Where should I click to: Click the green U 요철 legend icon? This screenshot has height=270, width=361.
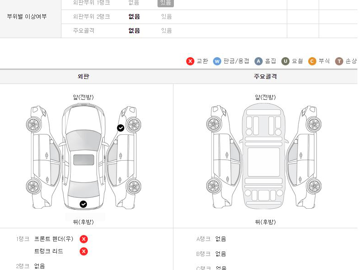[285, 61]
